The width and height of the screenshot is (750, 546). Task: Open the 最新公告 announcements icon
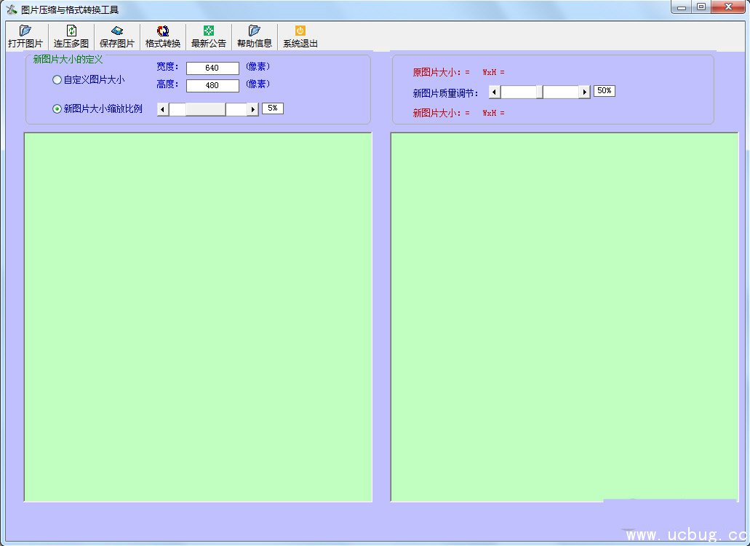pyautogui.click(x=209, y=31)
